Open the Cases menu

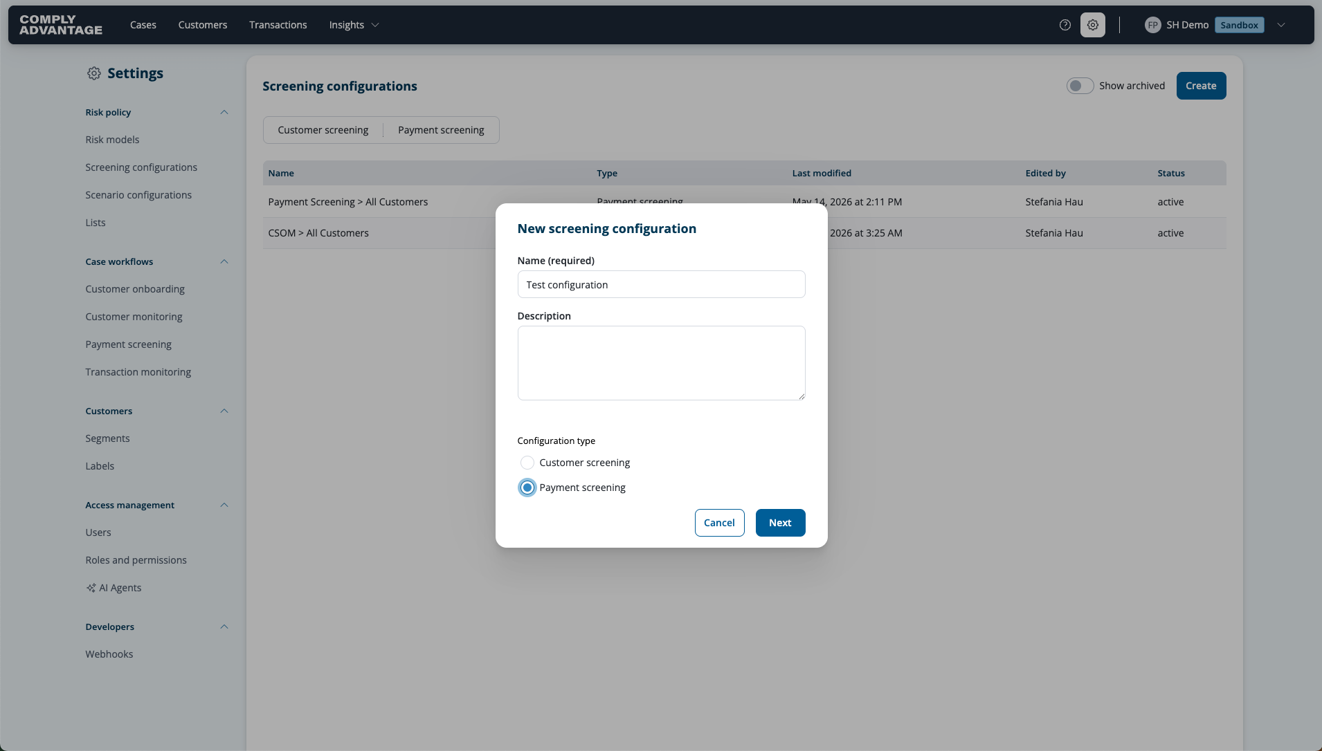(x=143, y=25)
